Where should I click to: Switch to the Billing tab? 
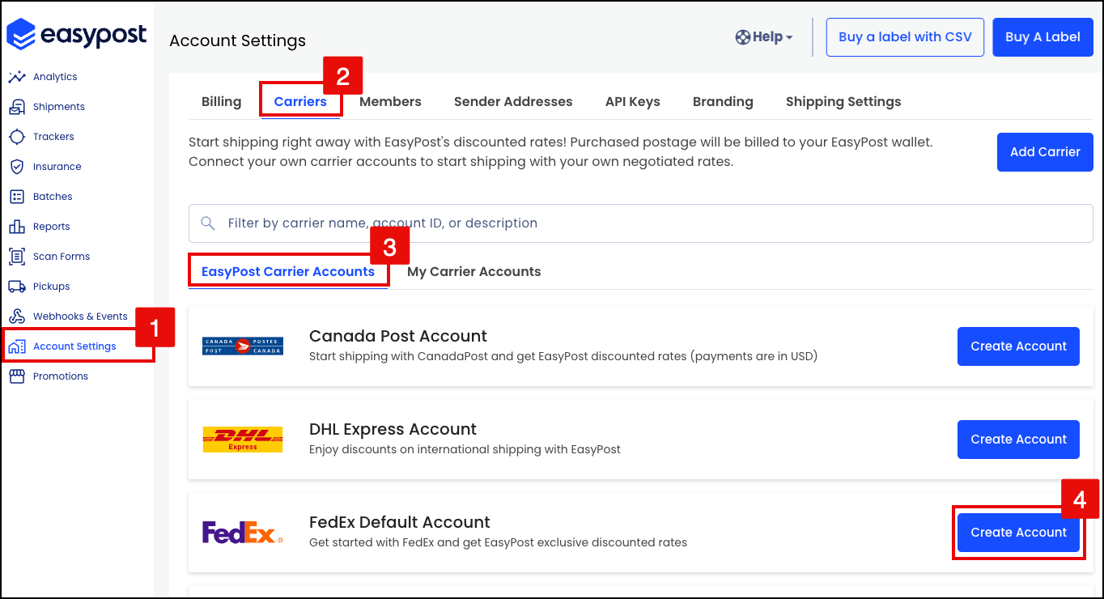[222, 102]
